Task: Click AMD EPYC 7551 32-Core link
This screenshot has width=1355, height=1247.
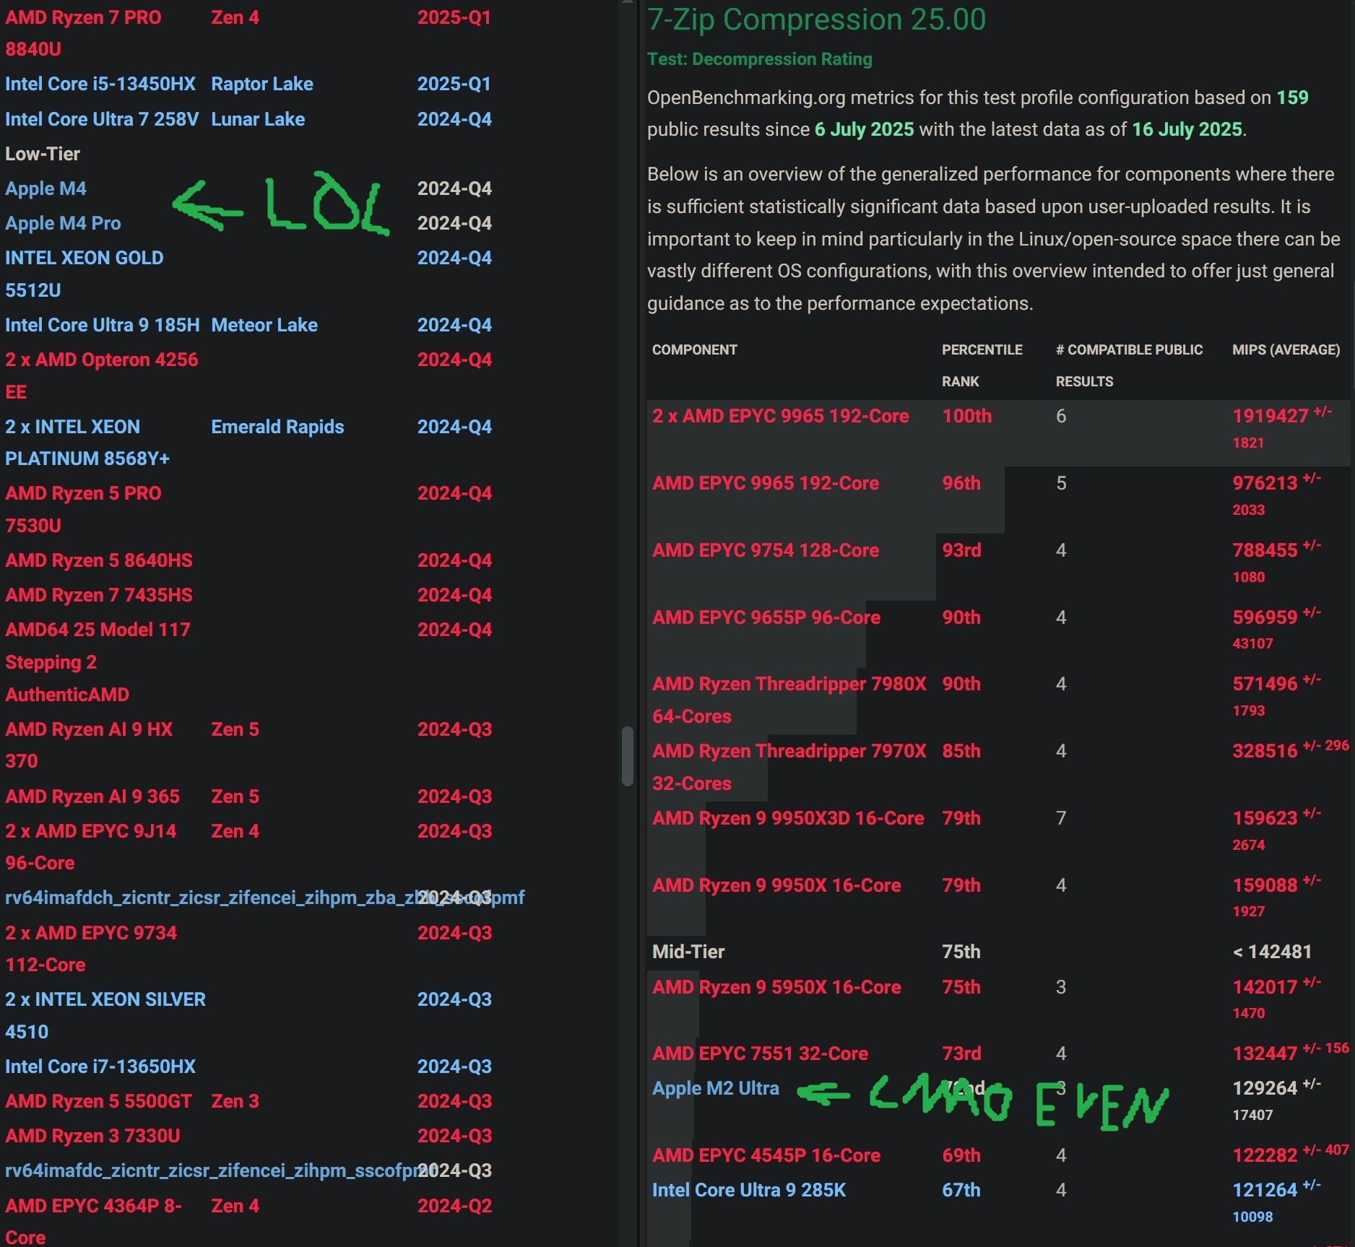Action: [760, 1053]
